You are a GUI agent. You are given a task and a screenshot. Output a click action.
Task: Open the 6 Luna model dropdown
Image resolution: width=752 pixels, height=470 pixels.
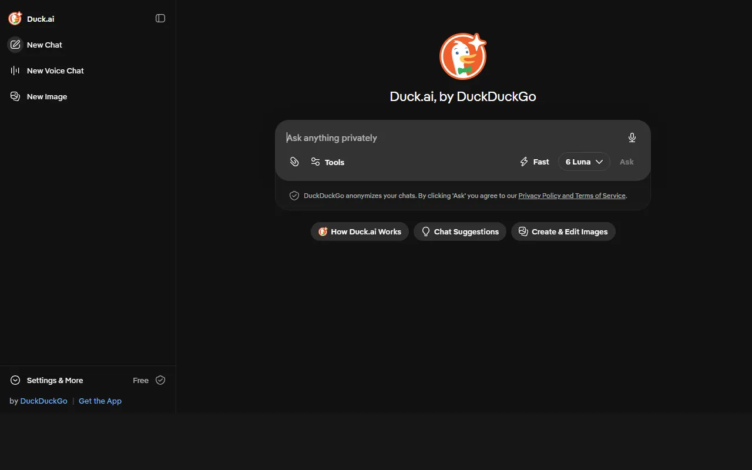(x=584, y=162)
